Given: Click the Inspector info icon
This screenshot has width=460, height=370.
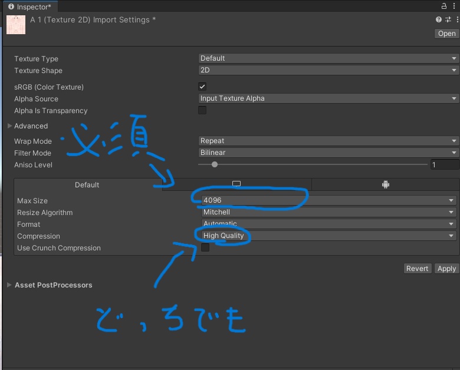Looking at the screenshot, I should pos(11,7).
